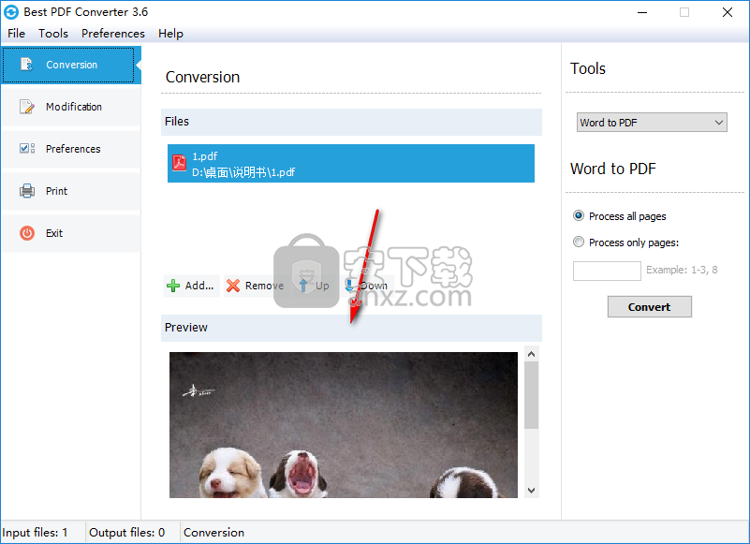This screenshot has width=750, height=544.
Task: Click the blue Up arrow icon
Action: point(303,286)
